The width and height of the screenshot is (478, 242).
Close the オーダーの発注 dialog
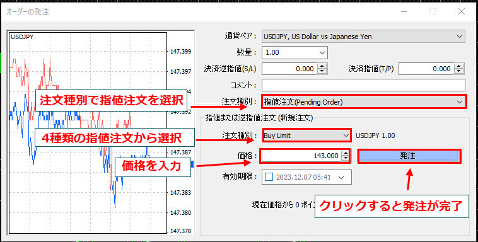(461, 11)
